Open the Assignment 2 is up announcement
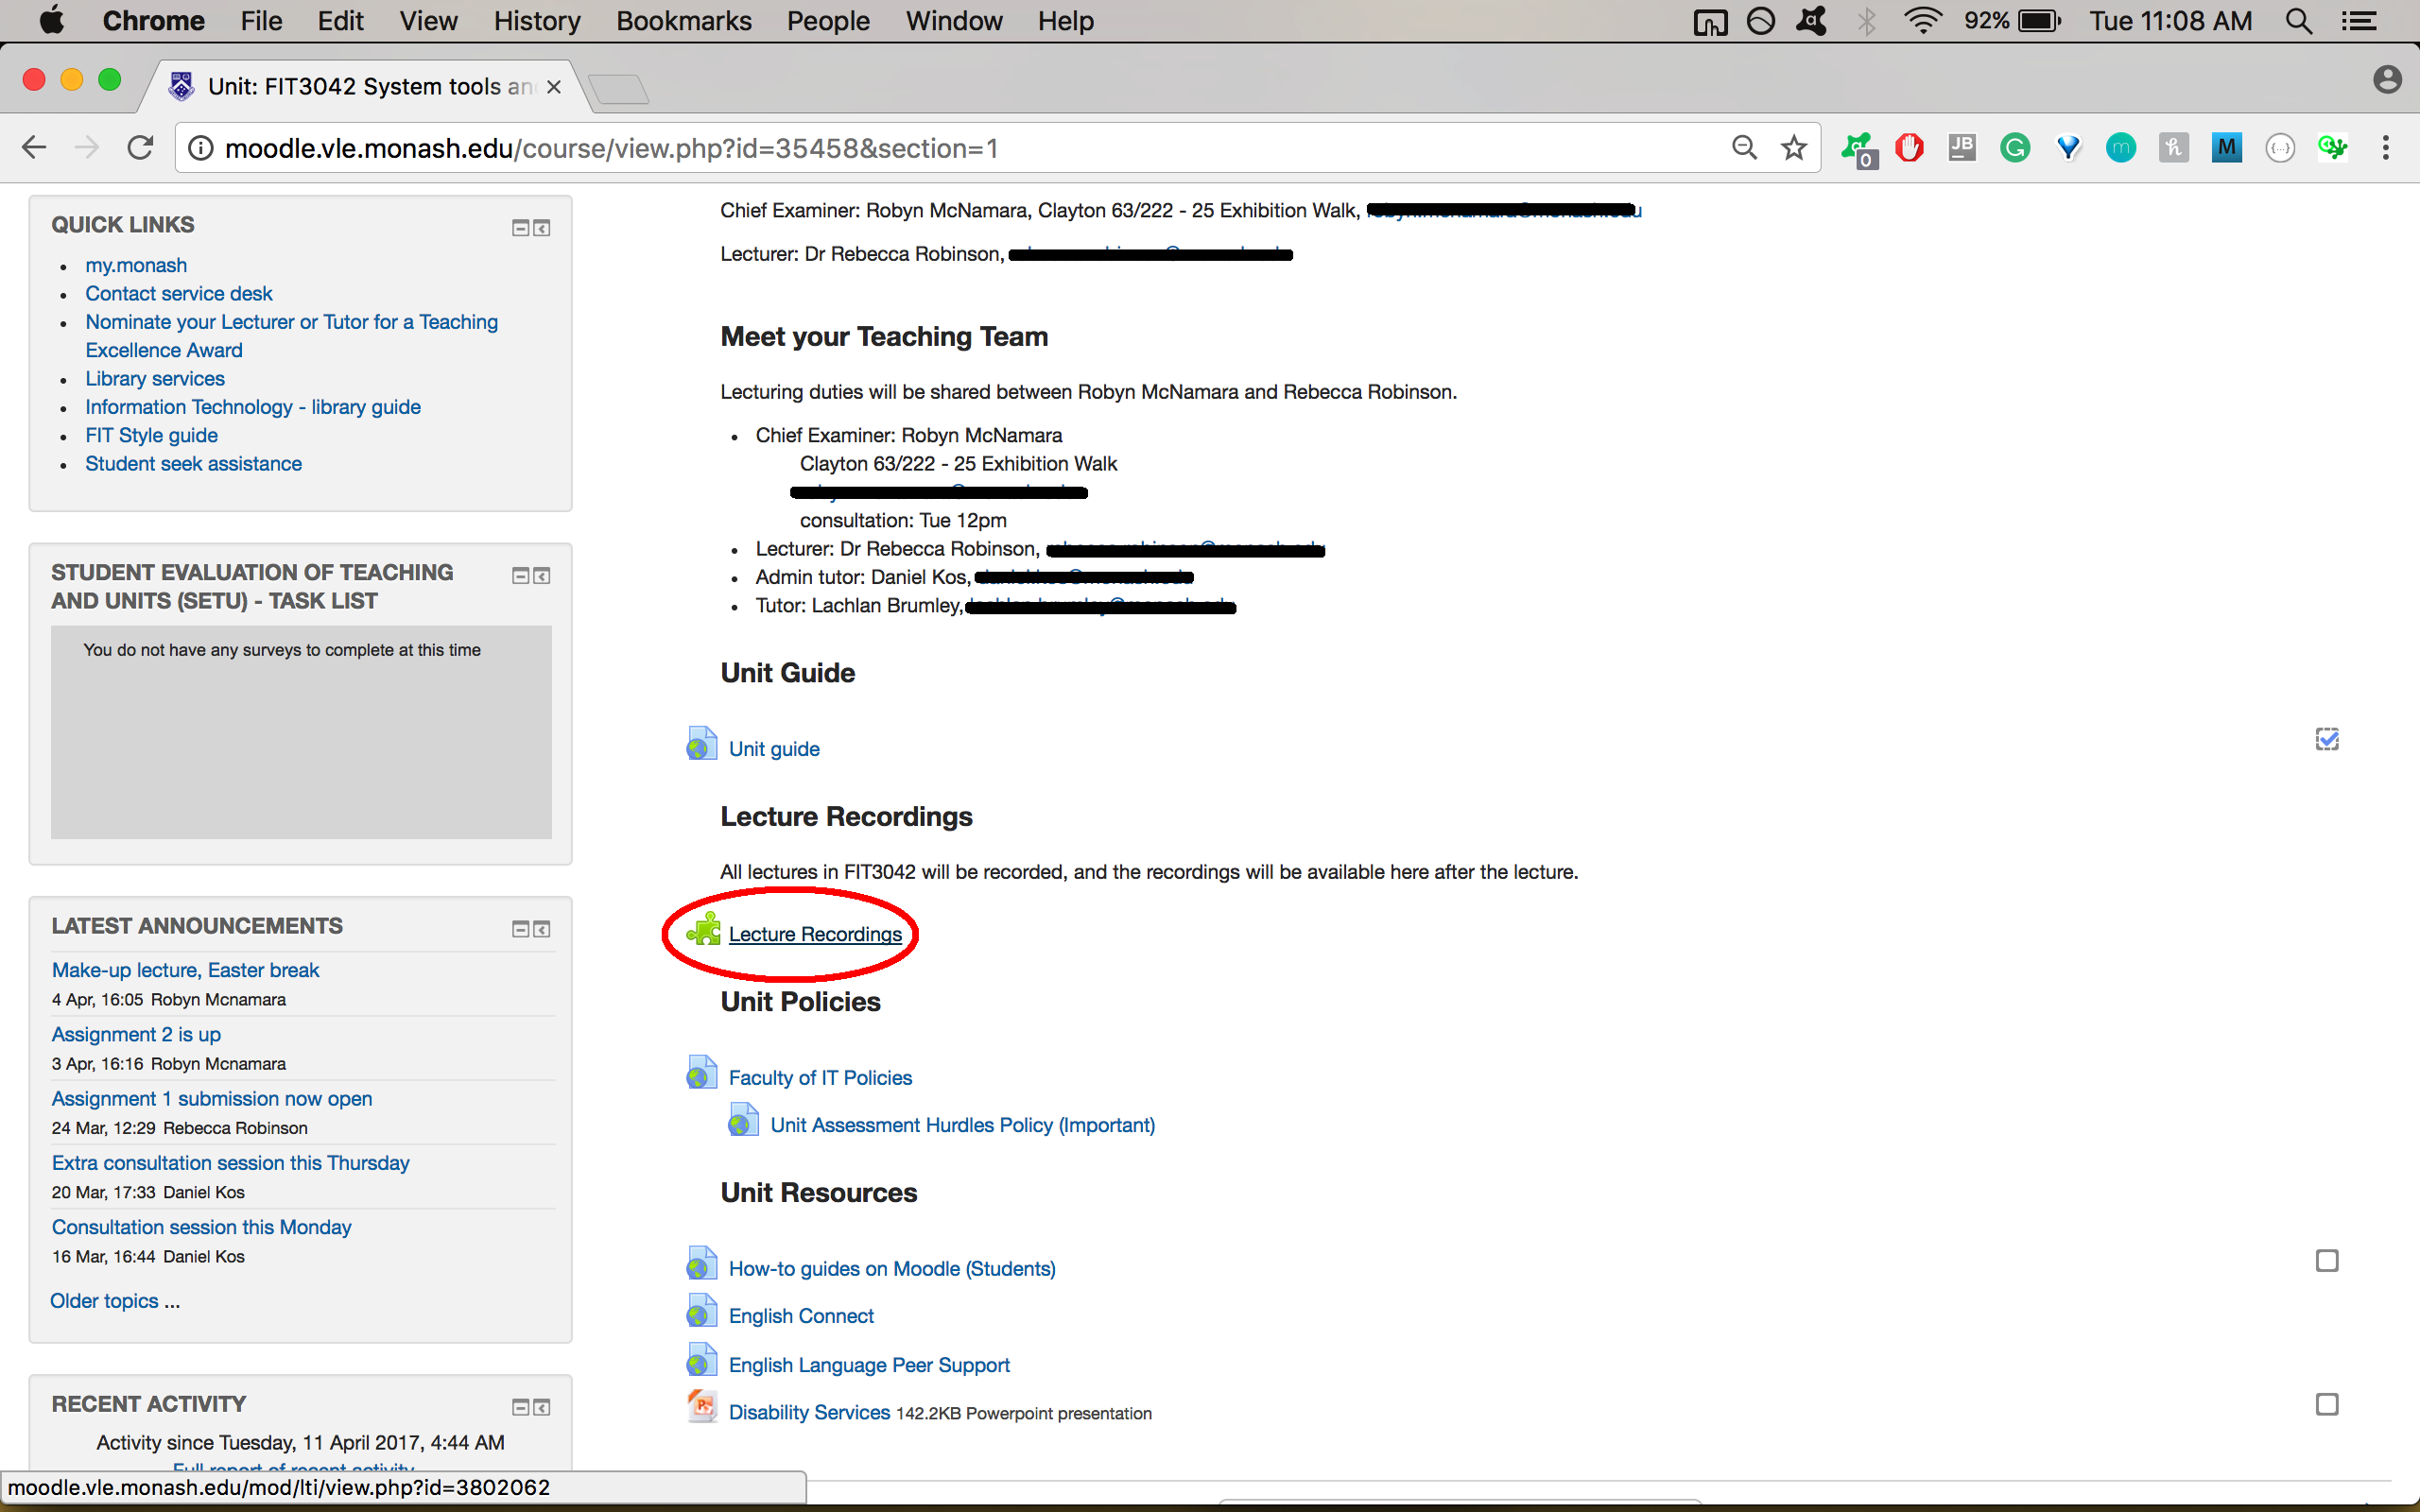Viewport: 2420px width, 1512px height. [x=136, y=1034]
